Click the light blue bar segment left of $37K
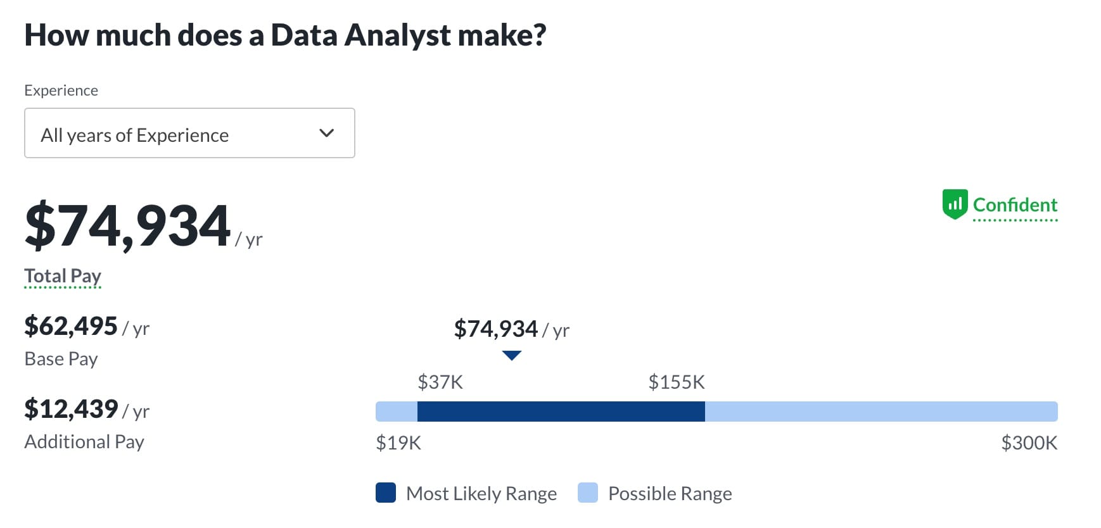 pos(397,412)
